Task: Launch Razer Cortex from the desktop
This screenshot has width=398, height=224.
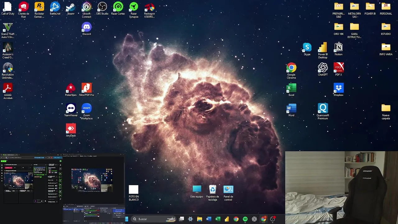Action: point(118,9)
